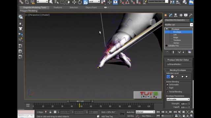Viewport: 211px width, 118px height.
Task: Switch to the Freeform tab
Action: tap(58, 8)
